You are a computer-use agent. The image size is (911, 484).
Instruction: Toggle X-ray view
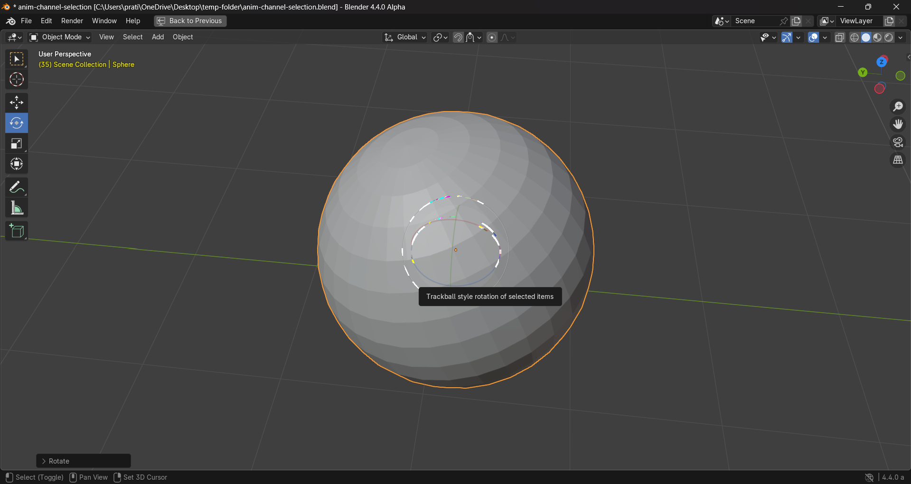[x=839, y=37]
